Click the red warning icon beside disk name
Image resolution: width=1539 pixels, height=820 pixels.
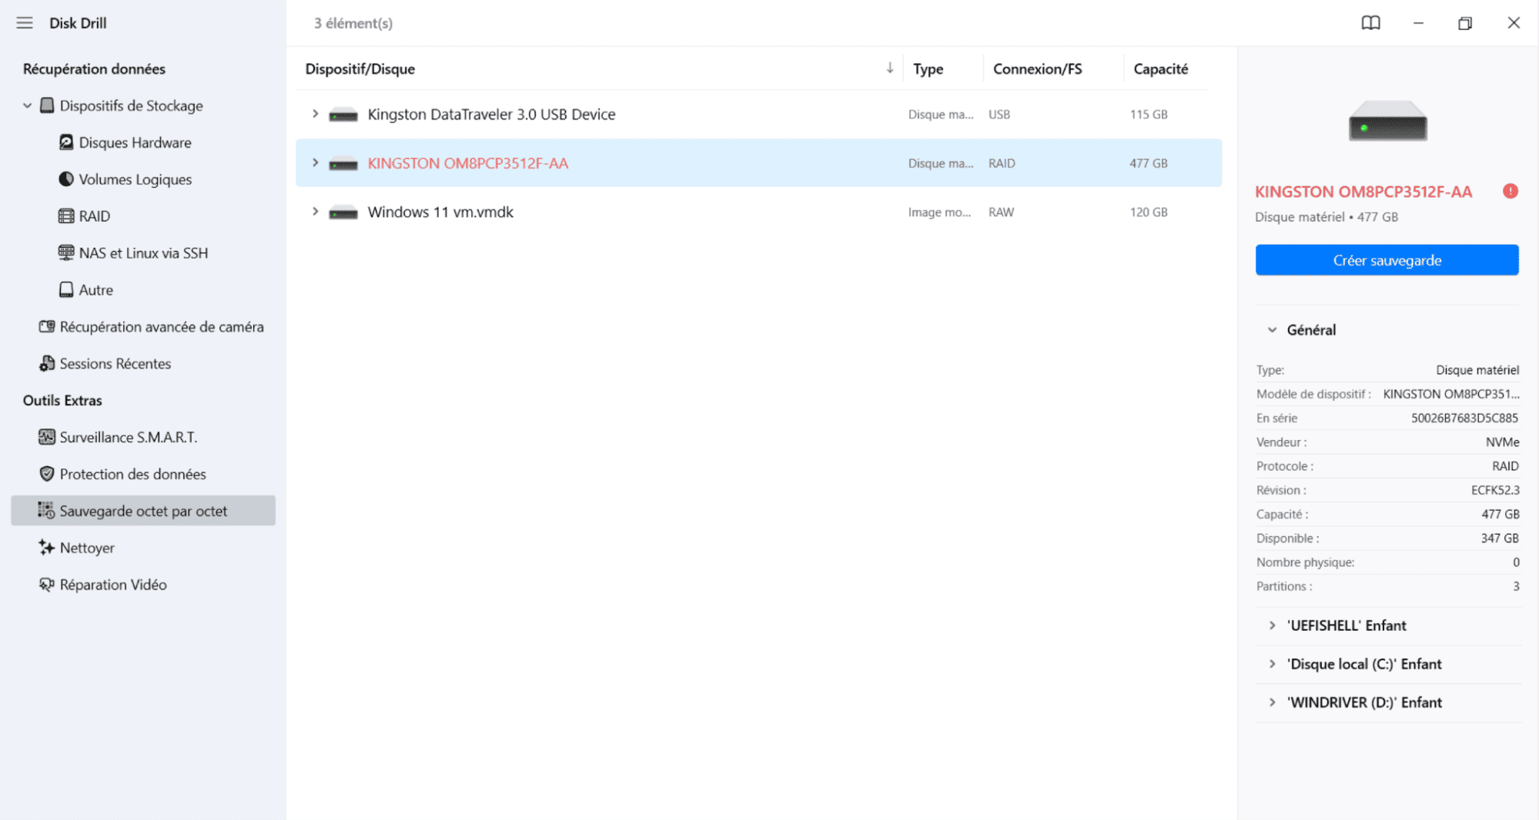click(1511, 191)
